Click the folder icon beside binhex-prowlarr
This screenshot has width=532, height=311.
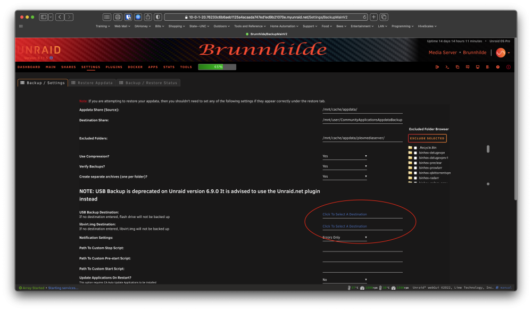(410, 168)
